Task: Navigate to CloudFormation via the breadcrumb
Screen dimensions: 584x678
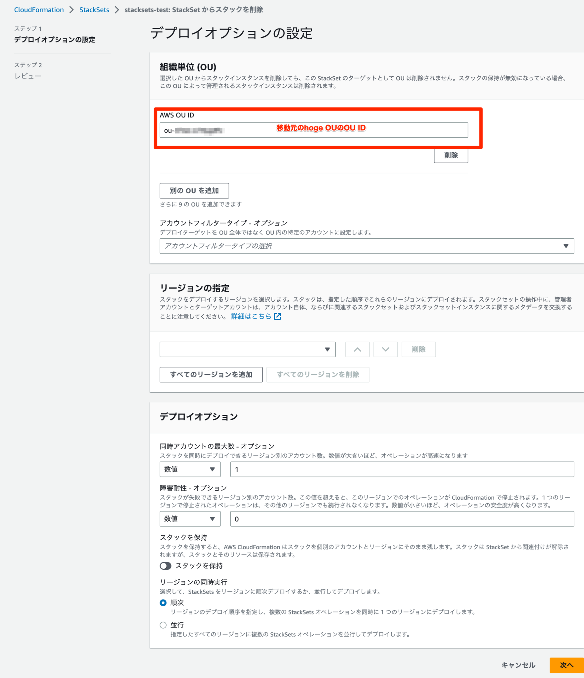Action: click(39, 10)
